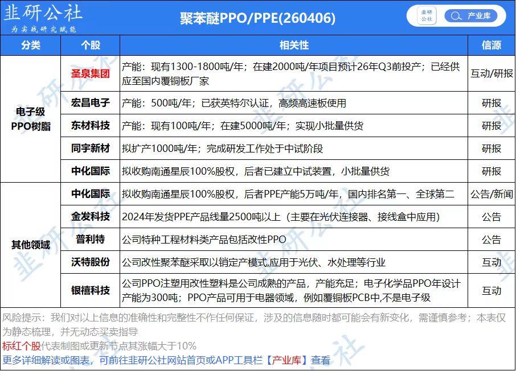Click 圣泉集团 capacity description text

coord(290,73)
